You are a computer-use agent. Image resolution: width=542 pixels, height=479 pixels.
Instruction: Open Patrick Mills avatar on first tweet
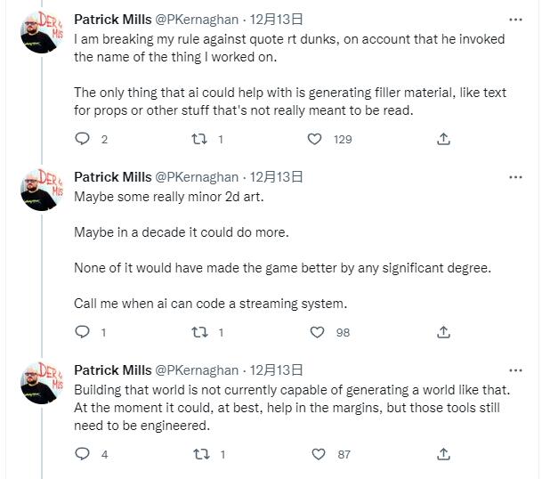[42, 32]
